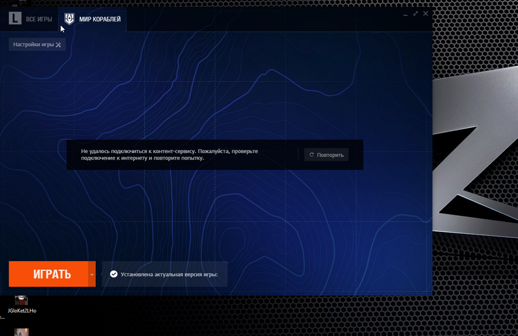Click the JGloKet2LHo desktop label

point(22,311)
